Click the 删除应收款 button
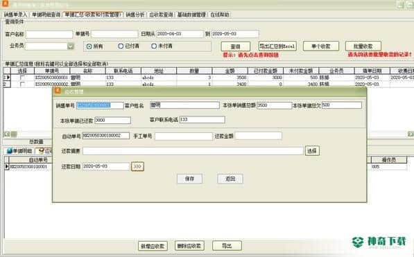414x257 pixels. click(189, 246)
